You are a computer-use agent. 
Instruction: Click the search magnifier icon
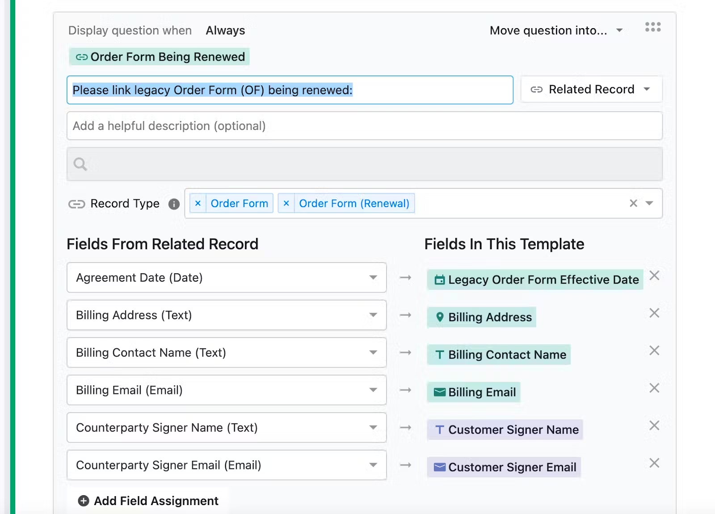[x=80, y=164]
